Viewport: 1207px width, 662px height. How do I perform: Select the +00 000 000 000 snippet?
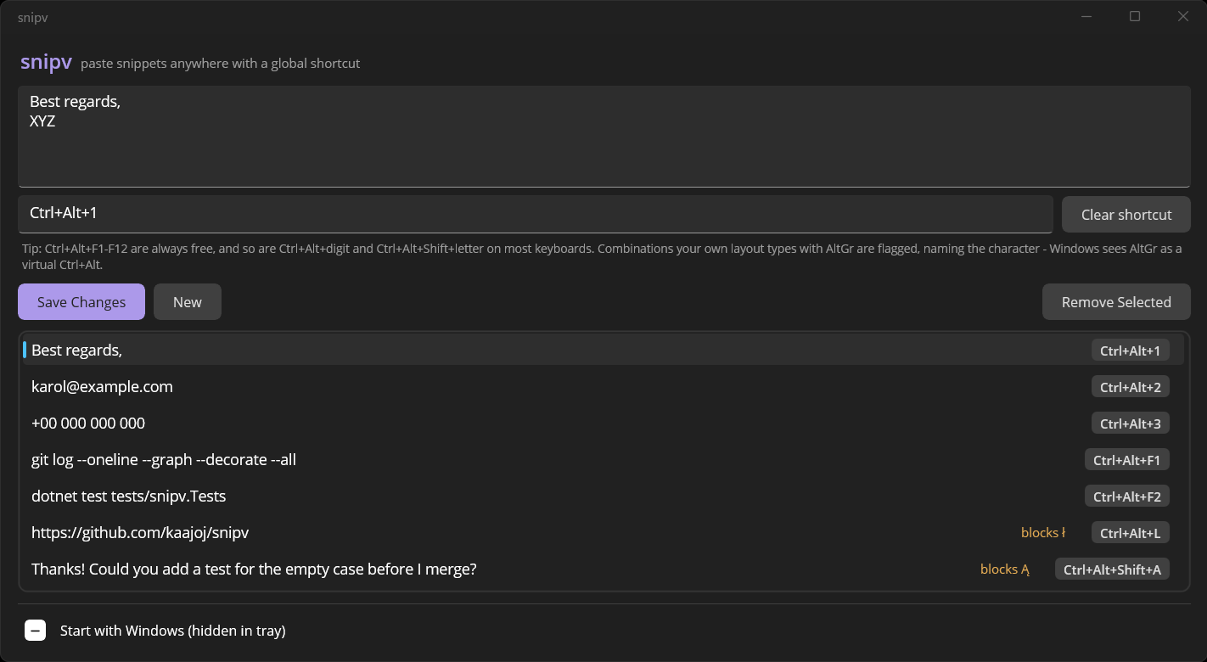point(603,423)
